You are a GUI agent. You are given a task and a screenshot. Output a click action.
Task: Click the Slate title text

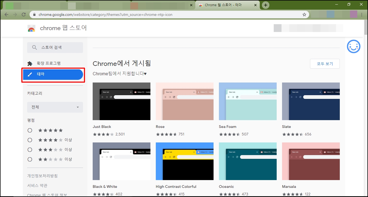click(x=286, y=127)
